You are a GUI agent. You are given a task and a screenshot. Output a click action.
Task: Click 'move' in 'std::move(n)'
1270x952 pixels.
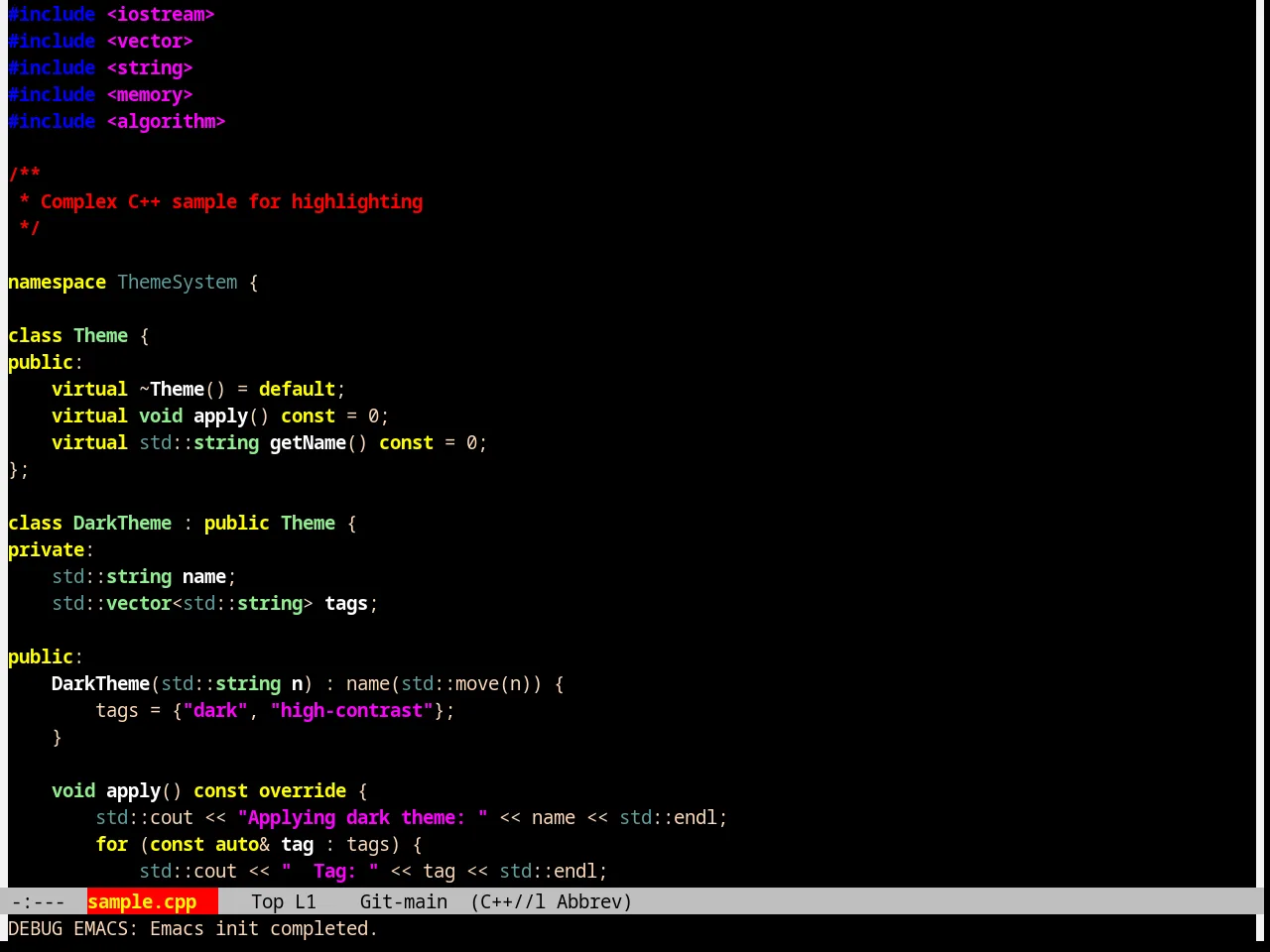477,683
